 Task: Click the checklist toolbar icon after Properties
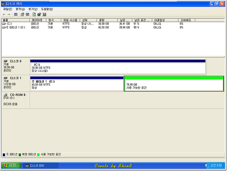click(44, 14)
